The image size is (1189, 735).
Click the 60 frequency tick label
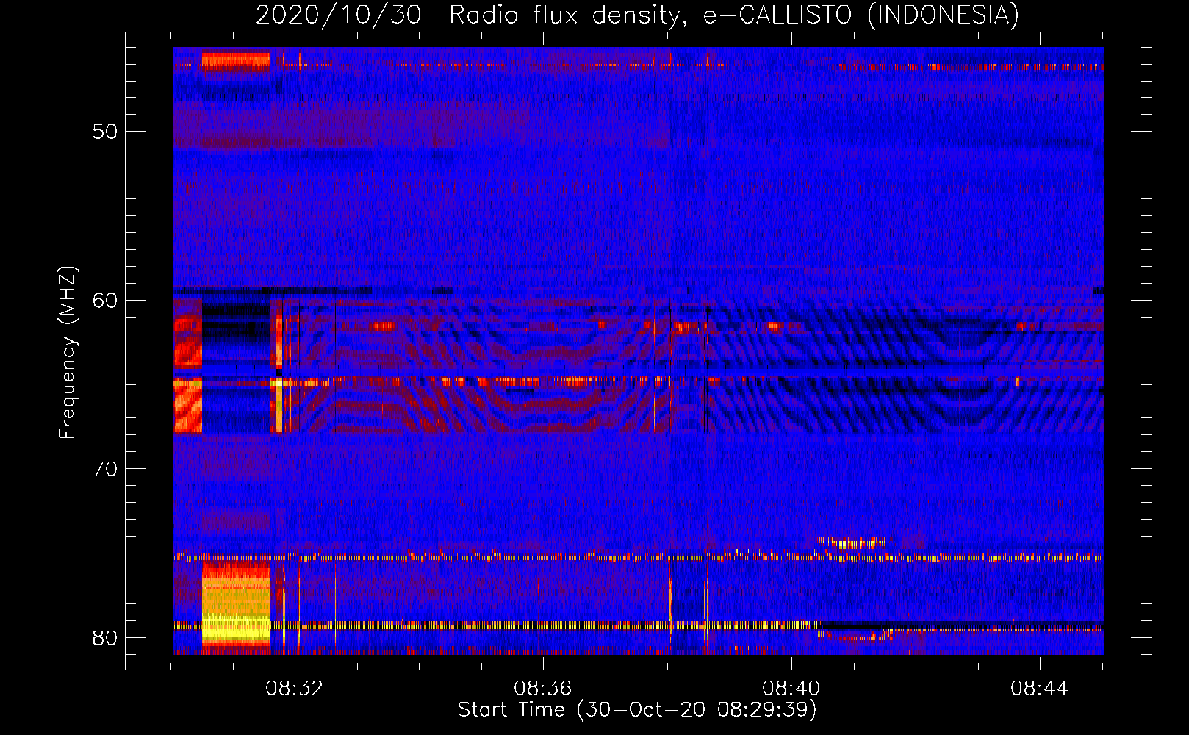106,300
